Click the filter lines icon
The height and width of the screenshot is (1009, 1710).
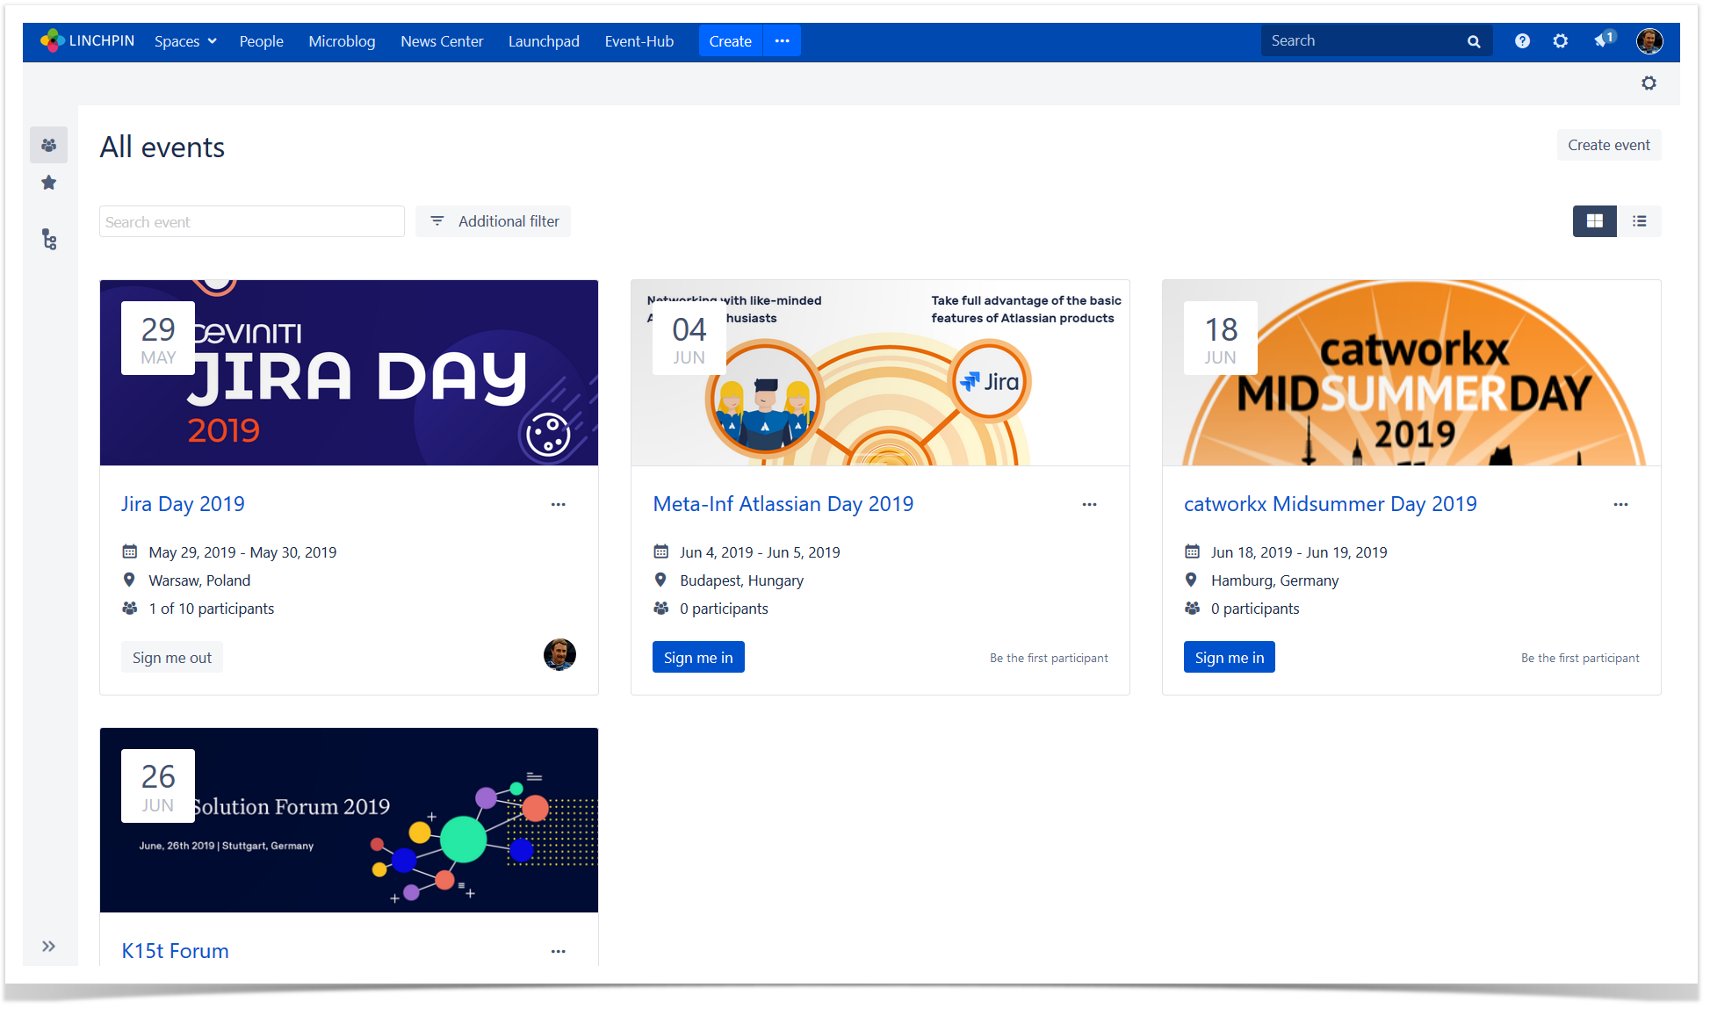(437, 221)
